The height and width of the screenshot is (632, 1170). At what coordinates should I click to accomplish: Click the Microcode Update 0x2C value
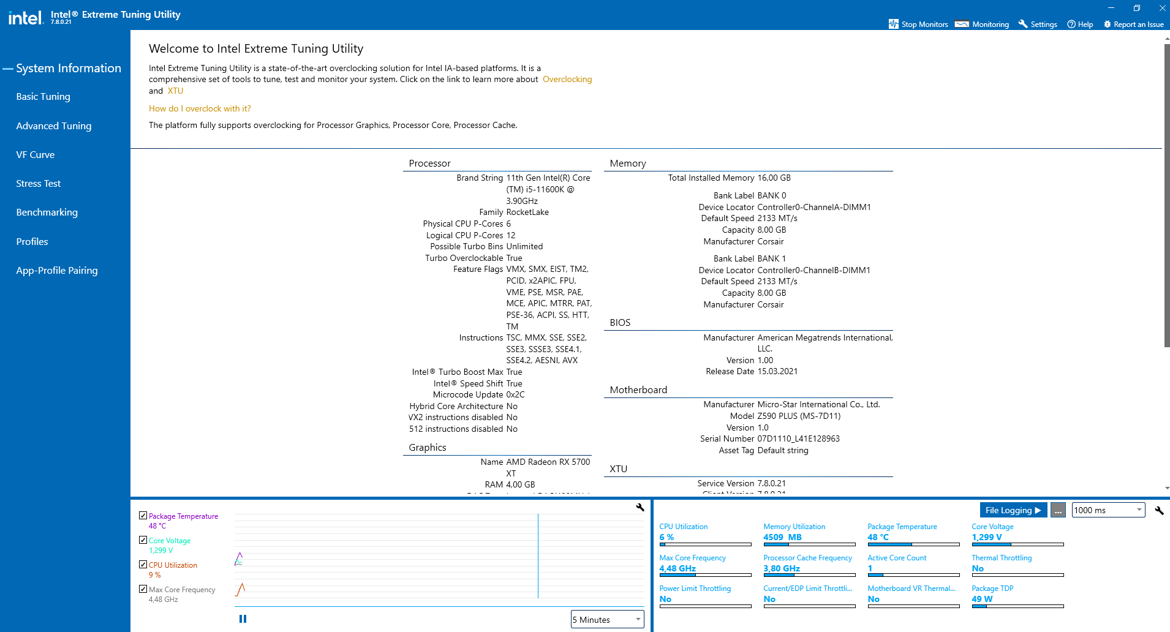click(x=515, y=395)
